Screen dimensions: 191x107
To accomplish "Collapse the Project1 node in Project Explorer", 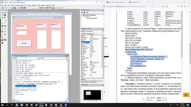I will click(82, 15).
